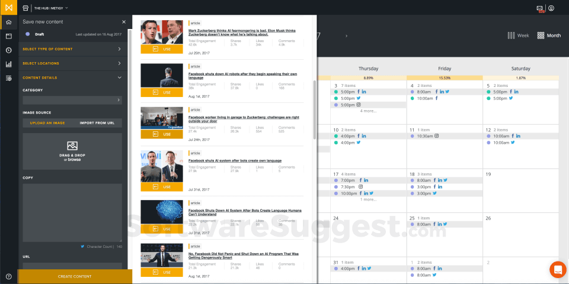Open the user profile icon
This screenshot has width=569, height=284.
pos(551,8)
